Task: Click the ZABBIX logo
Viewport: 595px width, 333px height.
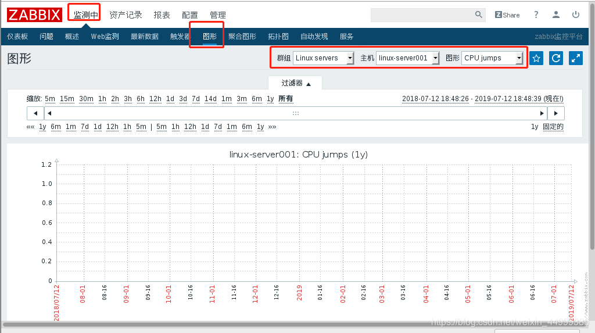Action: click(34, 15)
